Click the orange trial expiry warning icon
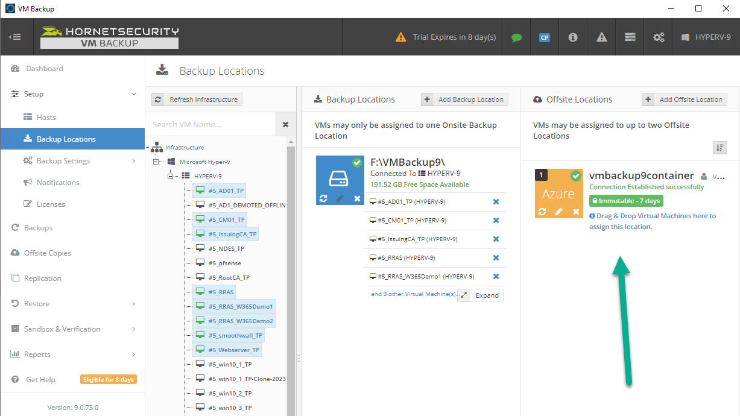740x416 pixels. 401,37
